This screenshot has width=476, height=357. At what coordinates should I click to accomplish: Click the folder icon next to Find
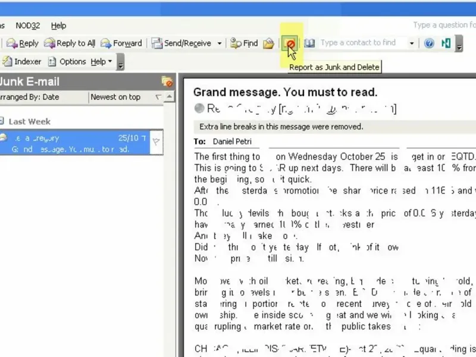click(268, 43)
